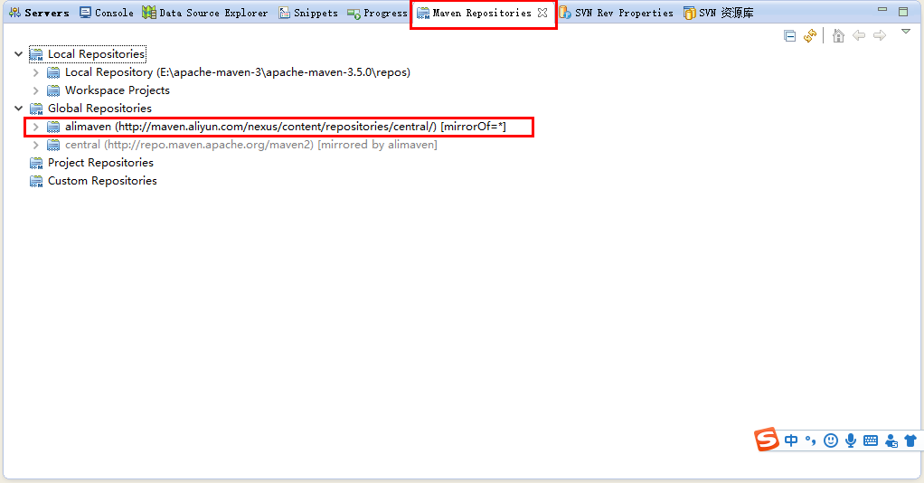Open the Sogou soft keyboard

[871, 440]
